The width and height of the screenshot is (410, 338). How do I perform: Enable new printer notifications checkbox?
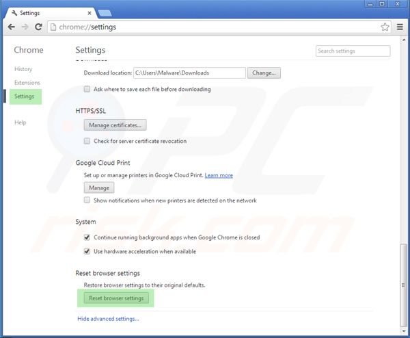(87, 200)
